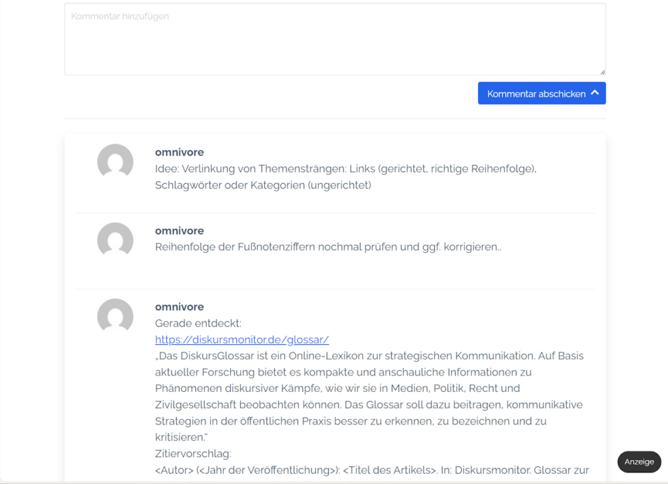Screen dimensions: 668x484
Task: Click avatar beside the Fußnotenziffern comment
Action: click(x=115, y=240)
